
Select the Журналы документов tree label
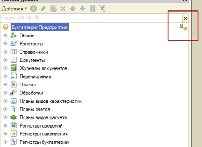[x=43, y=68]
